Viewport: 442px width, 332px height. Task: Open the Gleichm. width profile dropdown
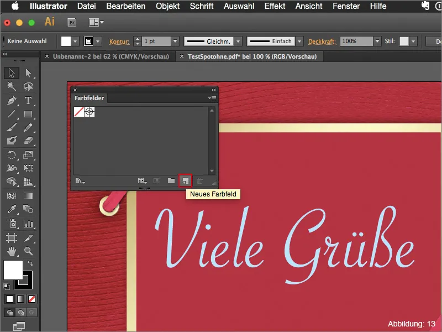[x=238, y=41]
